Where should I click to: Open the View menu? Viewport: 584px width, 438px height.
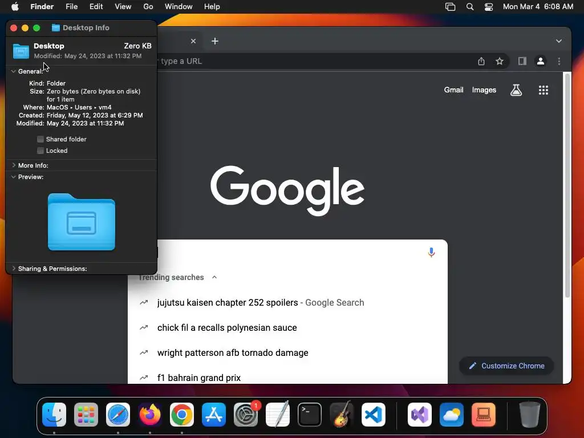click(x=123, y=7)
